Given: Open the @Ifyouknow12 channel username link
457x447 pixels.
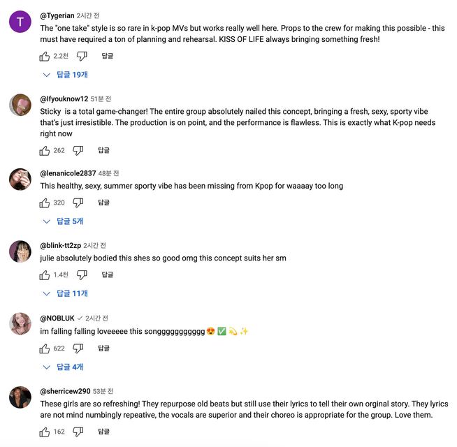Looking at the screenshot, I should coord(64,99).
